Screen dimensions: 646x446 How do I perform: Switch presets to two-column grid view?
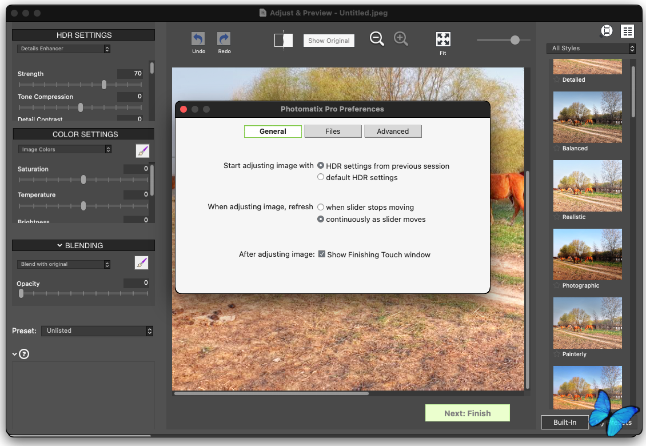[x=628, y=31]
